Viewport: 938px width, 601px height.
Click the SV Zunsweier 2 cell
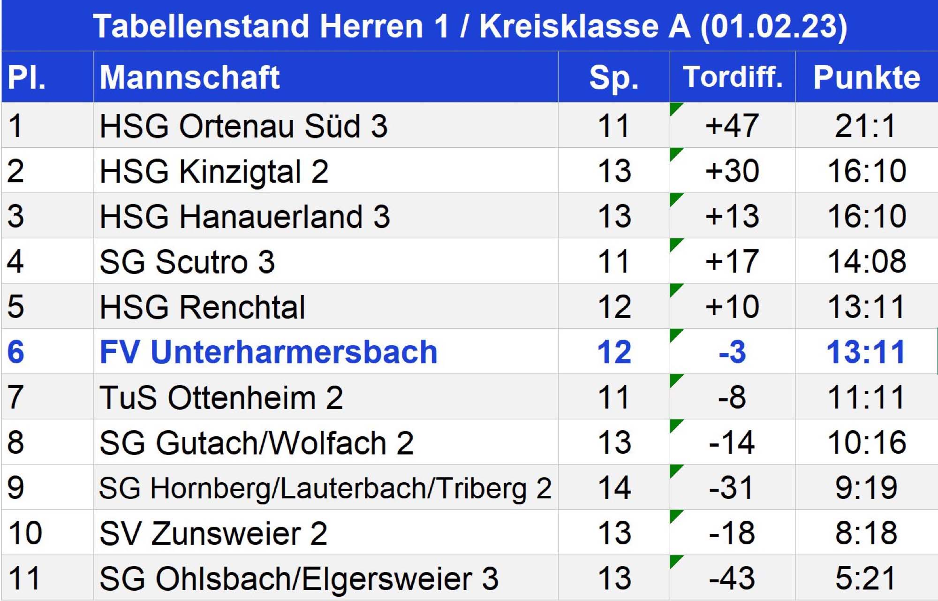tap(213, 533)
